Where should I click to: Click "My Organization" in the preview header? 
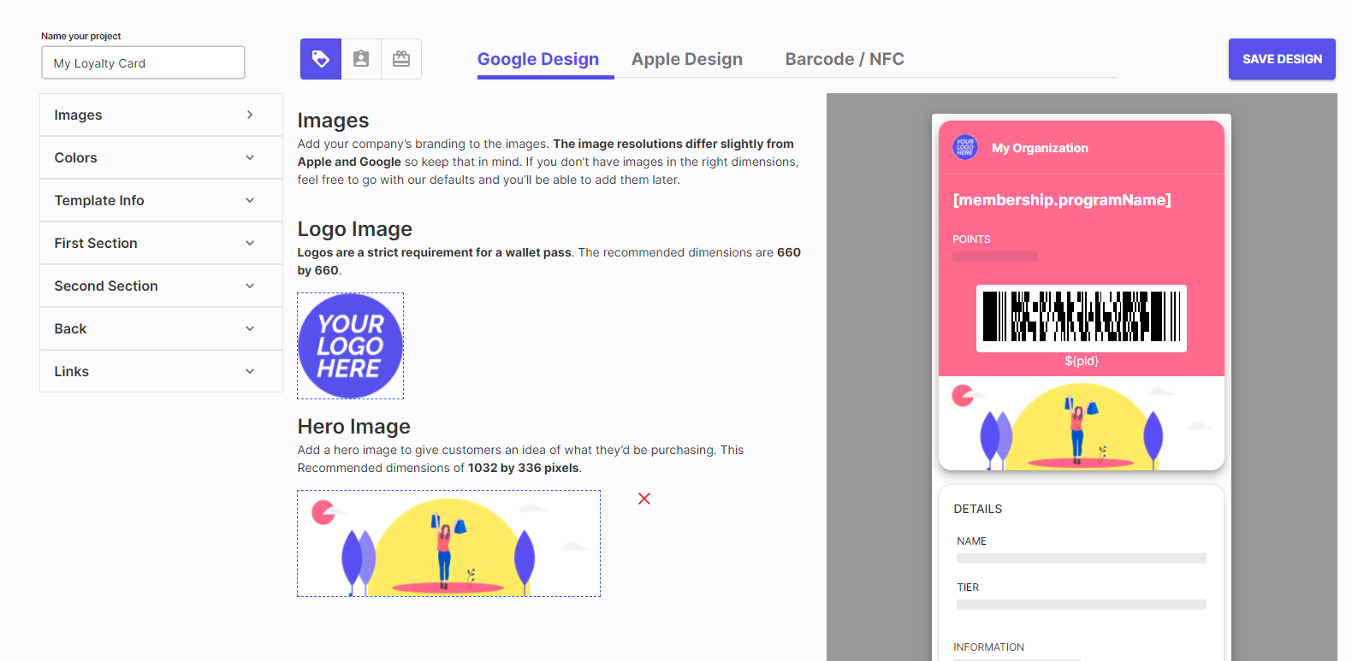(x=1040, y=148)
